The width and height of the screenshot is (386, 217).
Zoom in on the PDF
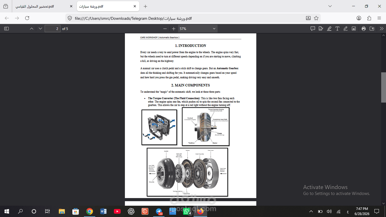[x=174, y=29]
